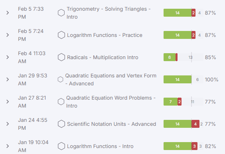Expand the Feb 5 7:24 PM row chevron
This screenshot has height=154, width=225.
coord(8,35)
